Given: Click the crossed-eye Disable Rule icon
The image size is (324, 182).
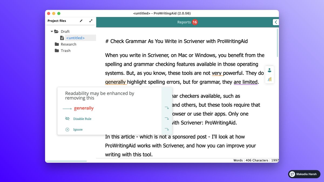Looking at the screenshot, I should [67, 119].
